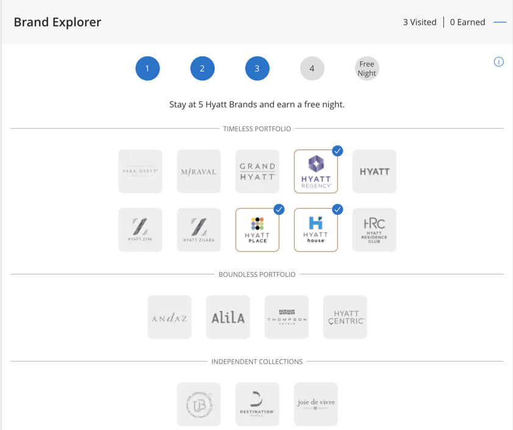Click the 0 Earned counter text
Image resolution: width=513 pixels, height=430 pixels.
coord(467,22)
